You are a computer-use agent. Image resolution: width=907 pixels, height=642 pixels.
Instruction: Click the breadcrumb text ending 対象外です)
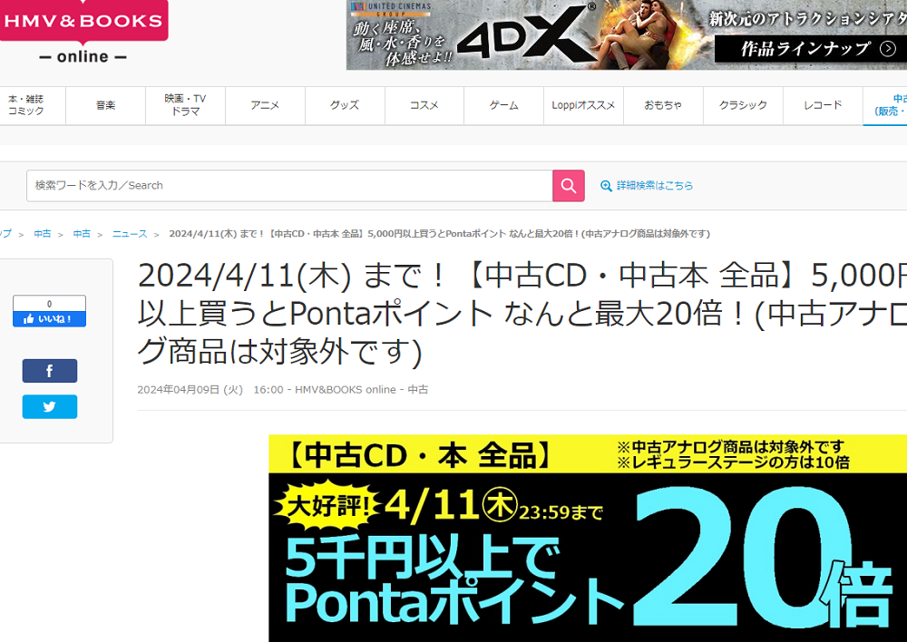[440, 234]
